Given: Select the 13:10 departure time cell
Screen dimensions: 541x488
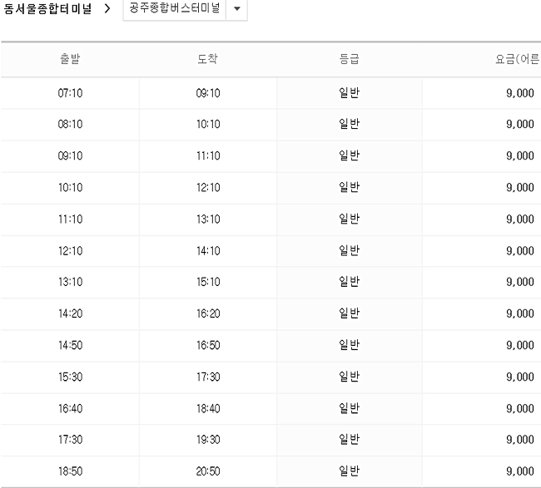Looking at the screenshot, I should point(70,282).
